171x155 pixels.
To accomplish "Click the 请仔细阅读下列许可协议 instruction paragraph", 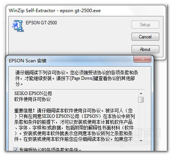I will tap(77, 78).
